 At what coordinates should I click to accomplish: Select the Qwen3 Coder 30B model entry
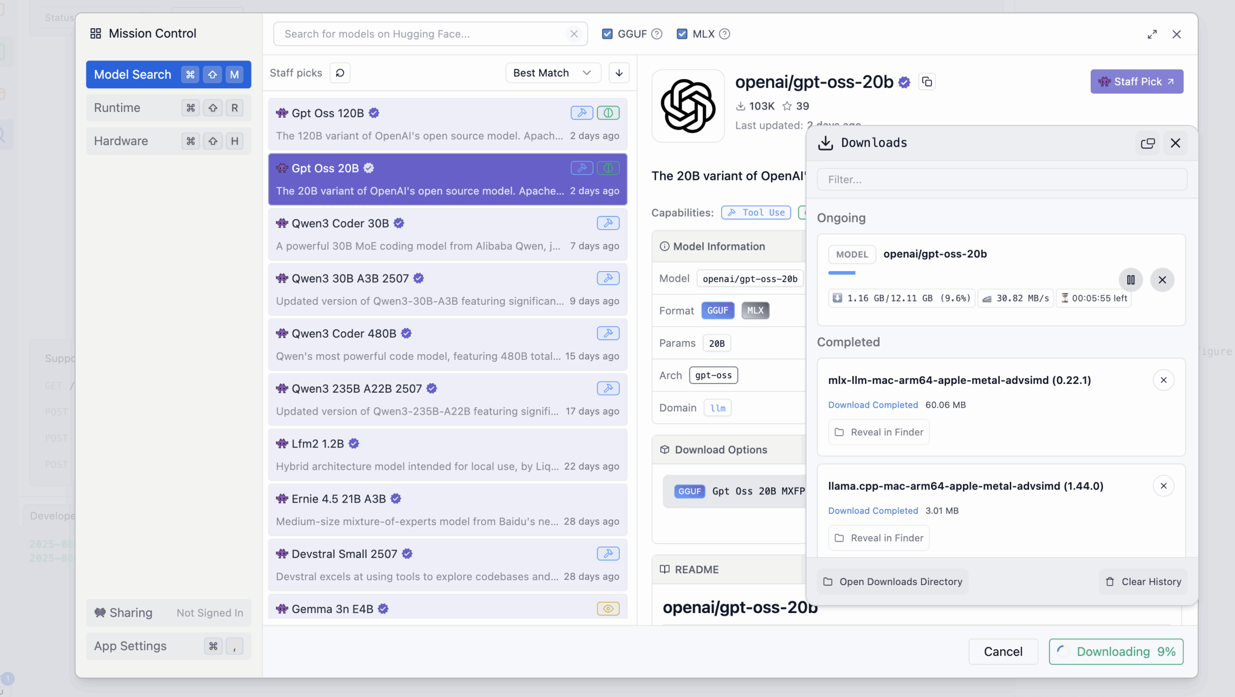[x=447, y=234]
